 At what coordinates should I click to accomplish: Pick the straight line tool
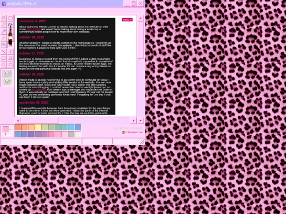tap(4, 51)
